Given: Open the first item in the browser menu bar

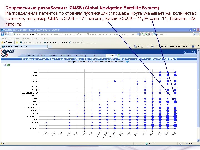Looking at the screenshot, I should click(3, 38).
